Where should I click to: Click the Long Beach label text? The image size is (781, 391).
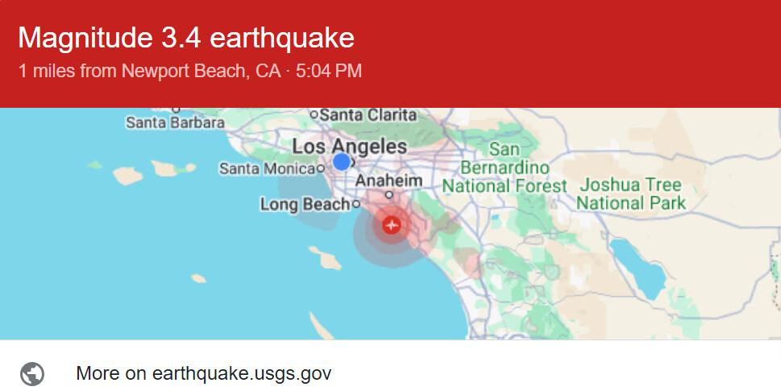305,204
